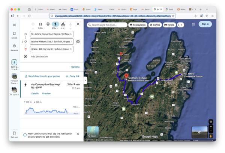225x153 pixels.
Task: Copy link to the directions
Action: click(73, 76)
